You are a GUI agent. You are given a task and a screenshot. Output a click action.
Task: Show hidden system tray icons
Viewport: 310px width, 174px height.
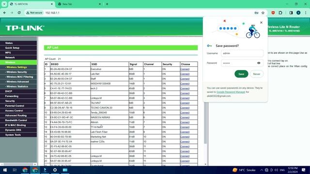coord(262,170)
